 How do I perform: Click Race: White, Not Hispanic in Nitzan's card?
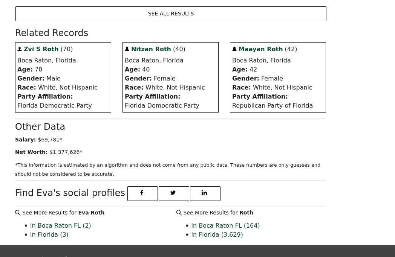point(165,88)
